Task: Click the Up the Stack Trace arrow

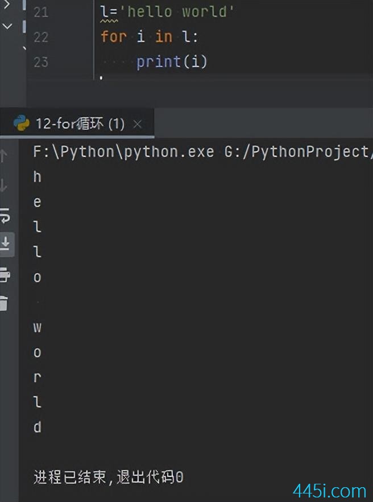Action: [x=3, y=156]
